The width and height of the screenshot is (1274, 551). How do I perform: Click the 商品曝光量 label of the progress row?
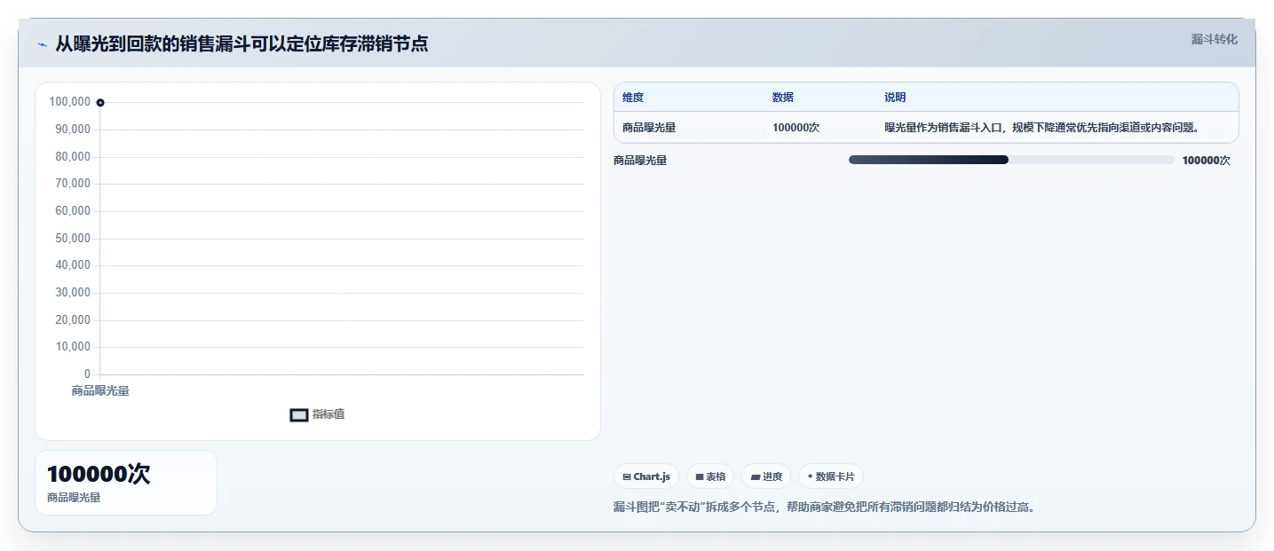640,161
